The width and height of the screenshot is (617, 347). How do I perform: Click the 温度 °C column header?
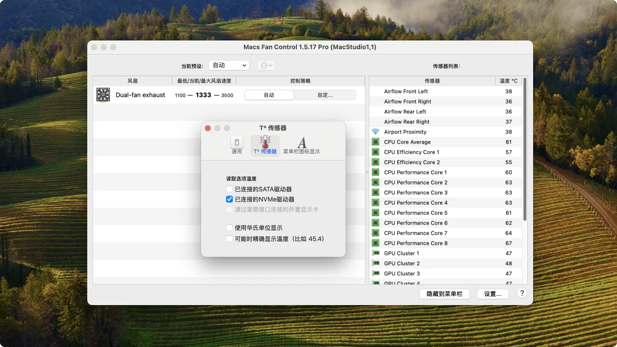(509, 81)
